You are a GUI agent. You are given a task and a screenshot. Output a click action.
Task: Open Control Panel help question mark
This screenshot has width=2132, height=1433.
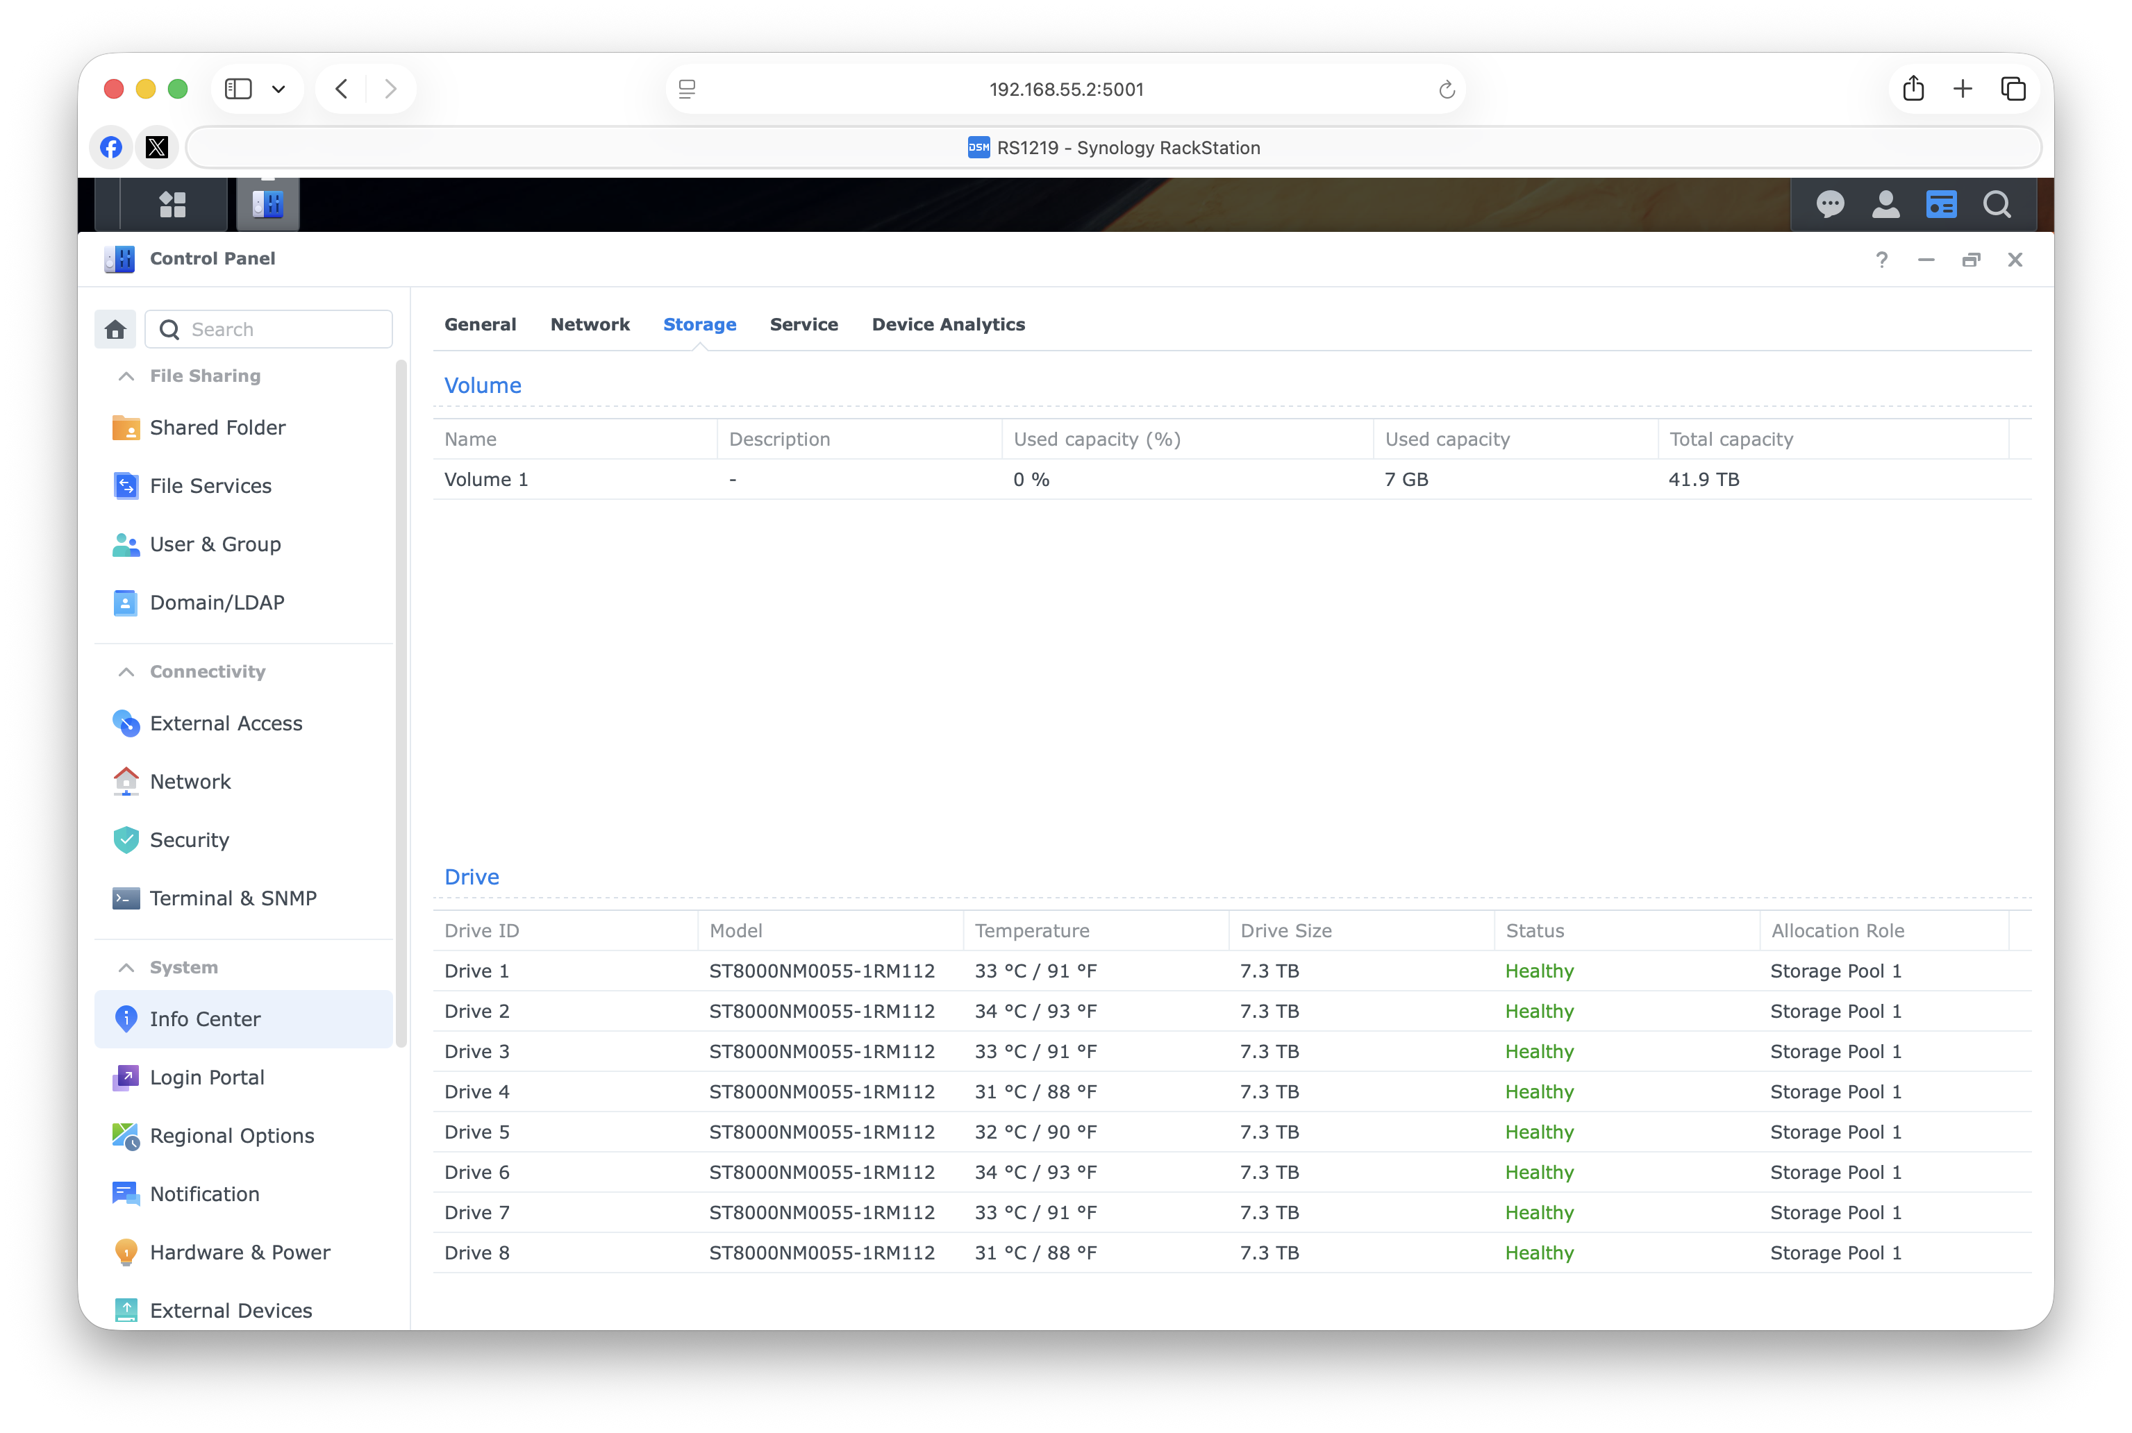(x=1881, y=260)
